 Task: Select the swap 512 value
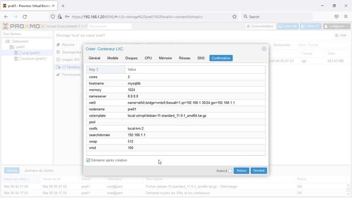tap(130, 141)
